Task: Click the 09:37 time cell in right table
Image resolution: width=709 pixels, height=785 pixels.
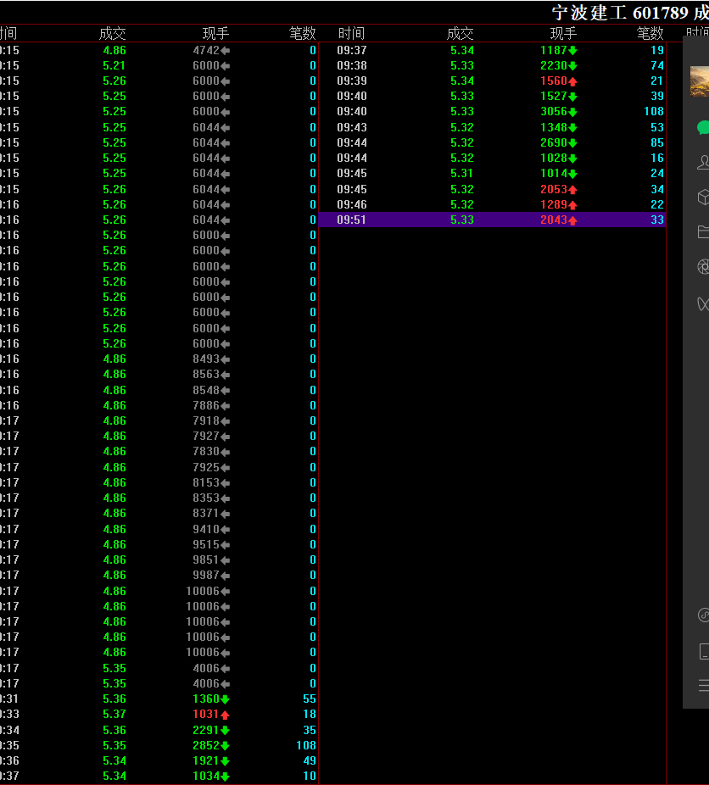Action: coord(351,50)
